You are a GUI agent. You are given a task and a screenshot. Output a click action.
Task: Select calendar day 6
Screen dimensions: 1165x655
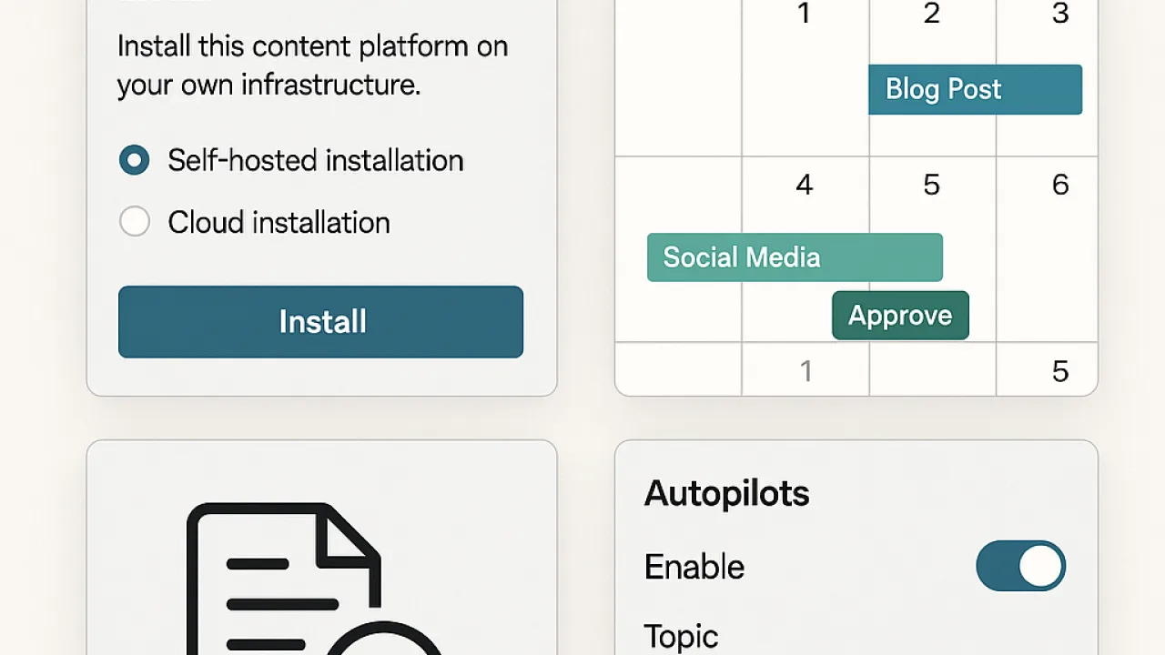point(1060,186)
